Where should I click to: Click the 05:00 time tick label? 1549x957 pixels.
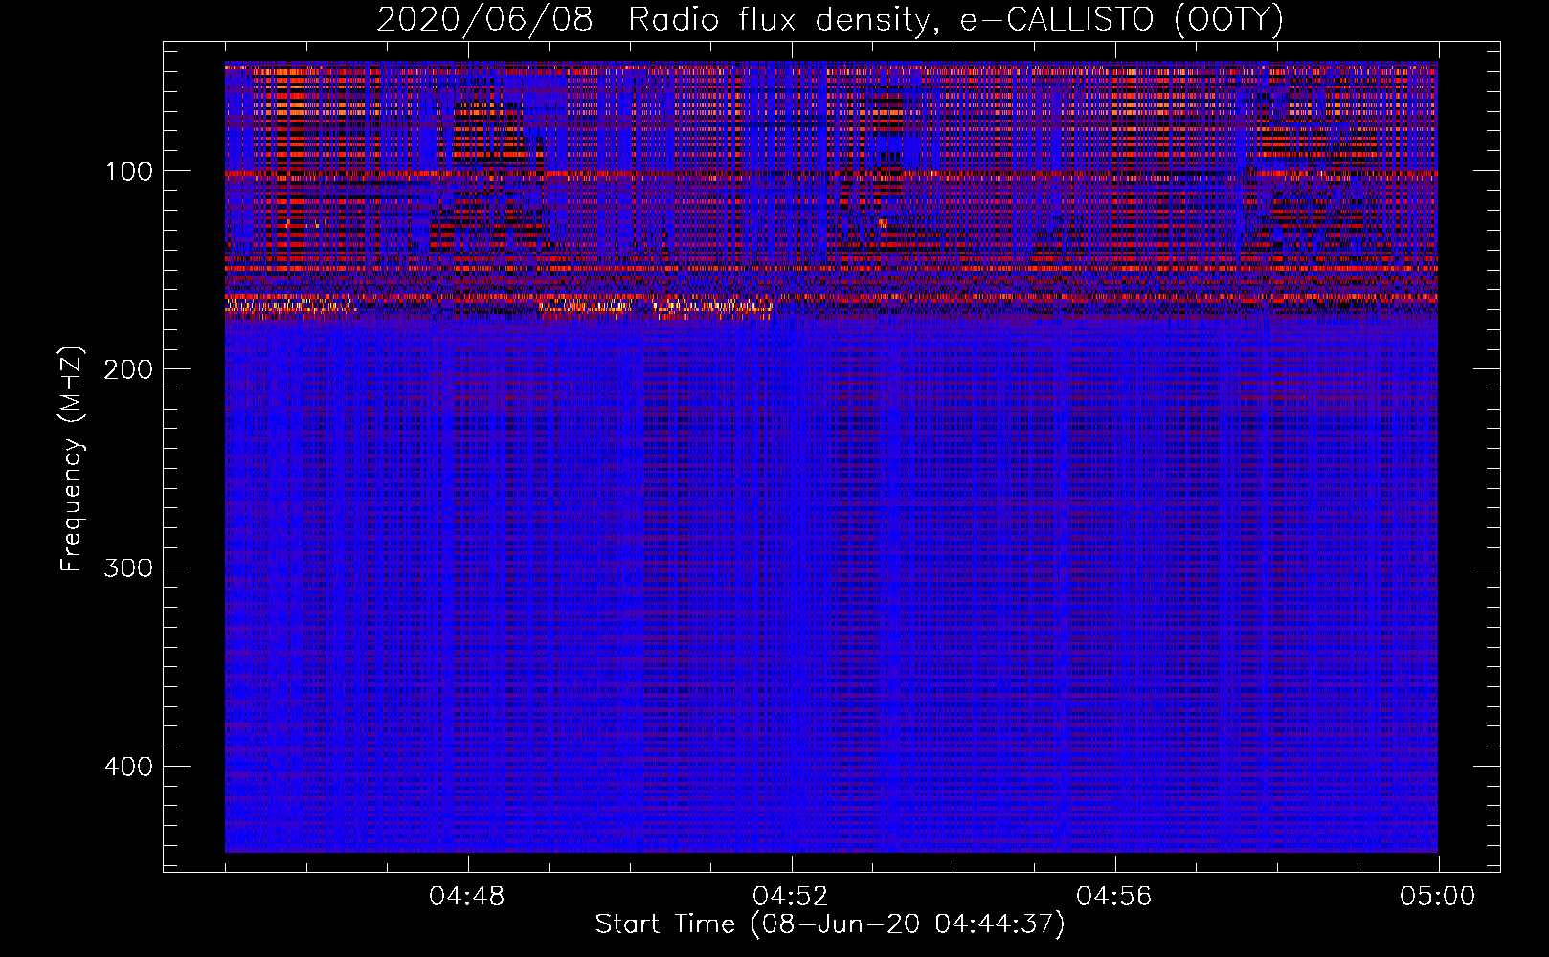coord(1438,897)
